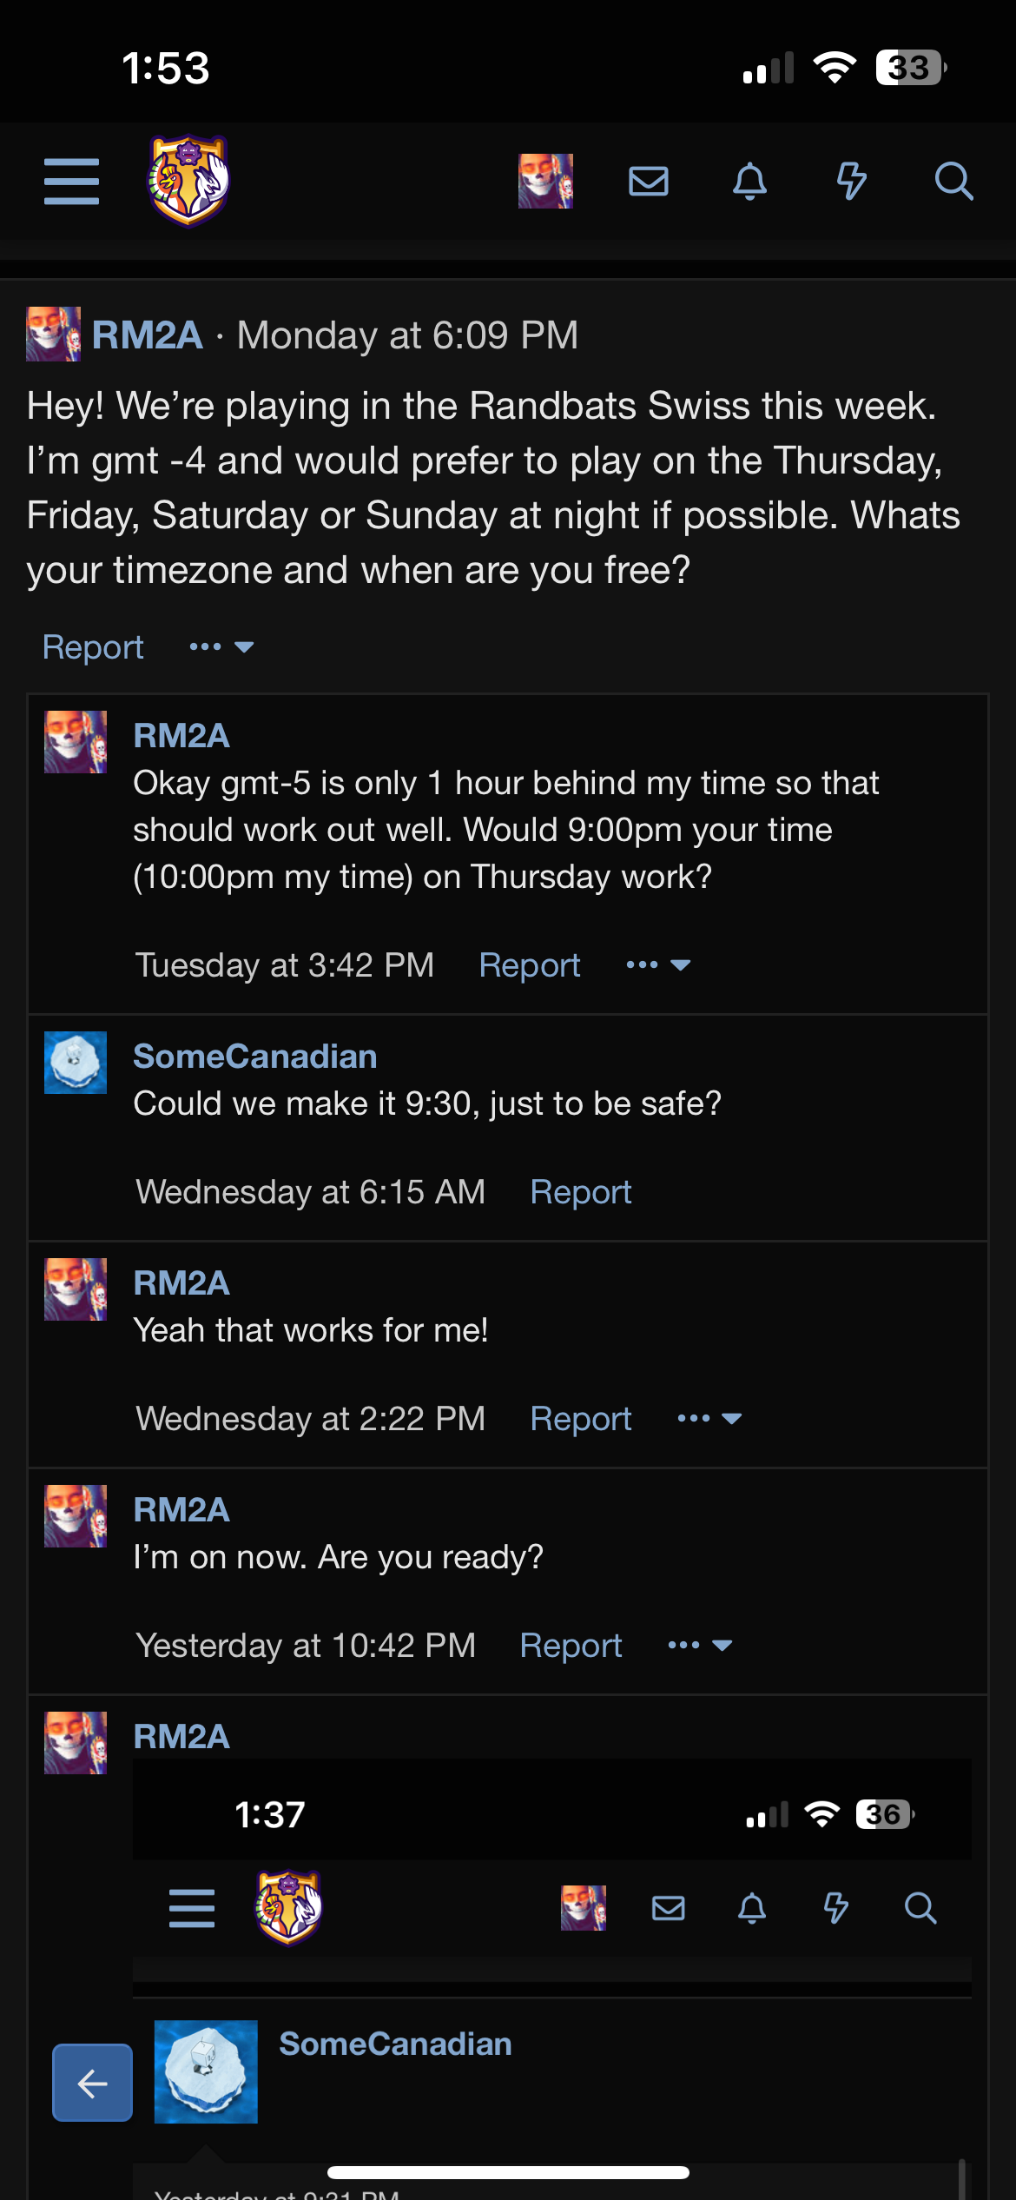Open SomeCanadian's profile from comment username
The image size is (1016, 2200).
click(x=254, y=1056)
